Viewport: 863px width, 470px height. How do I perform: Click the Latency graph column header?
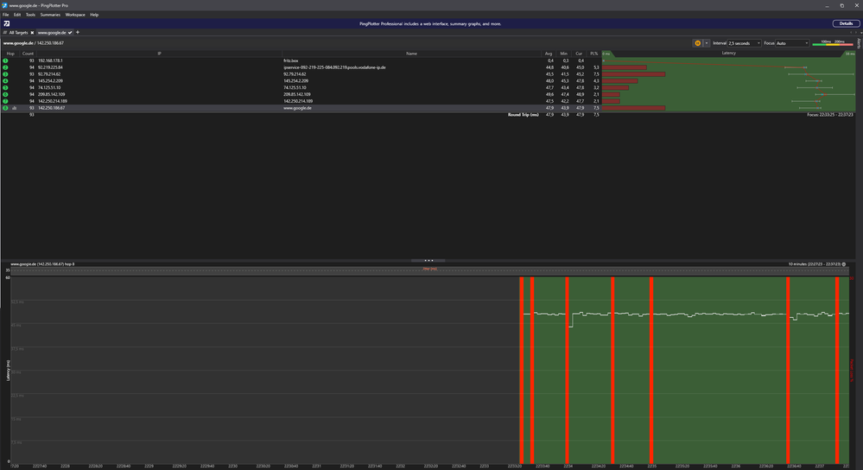pos(729,53)
